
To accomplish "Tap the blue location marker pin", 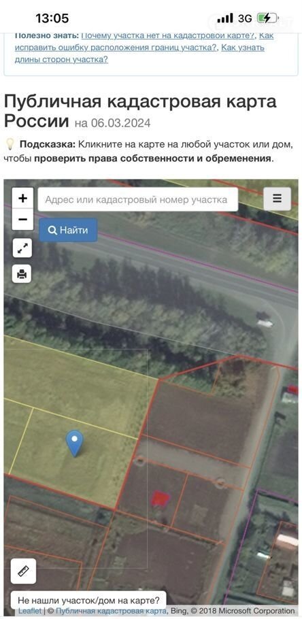I will point(75,443).
